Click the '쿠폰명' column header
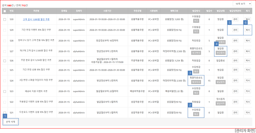This screenshot has height=133, width=256. click(36, 11)
